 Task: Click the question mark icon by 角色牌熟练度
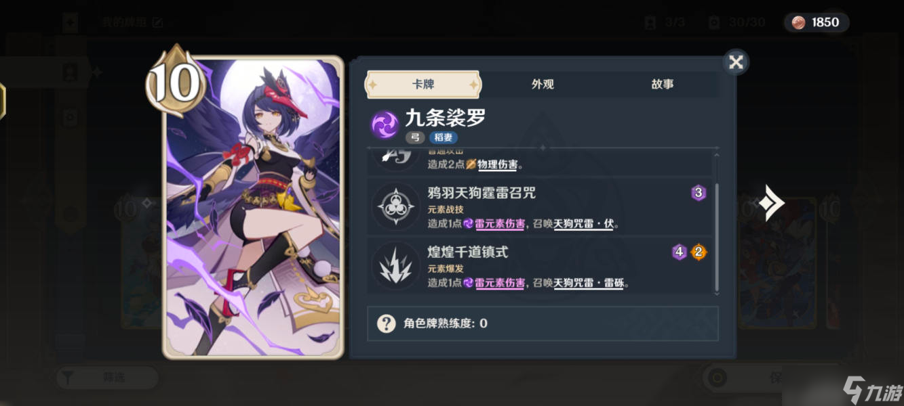[x=386, y=323]
